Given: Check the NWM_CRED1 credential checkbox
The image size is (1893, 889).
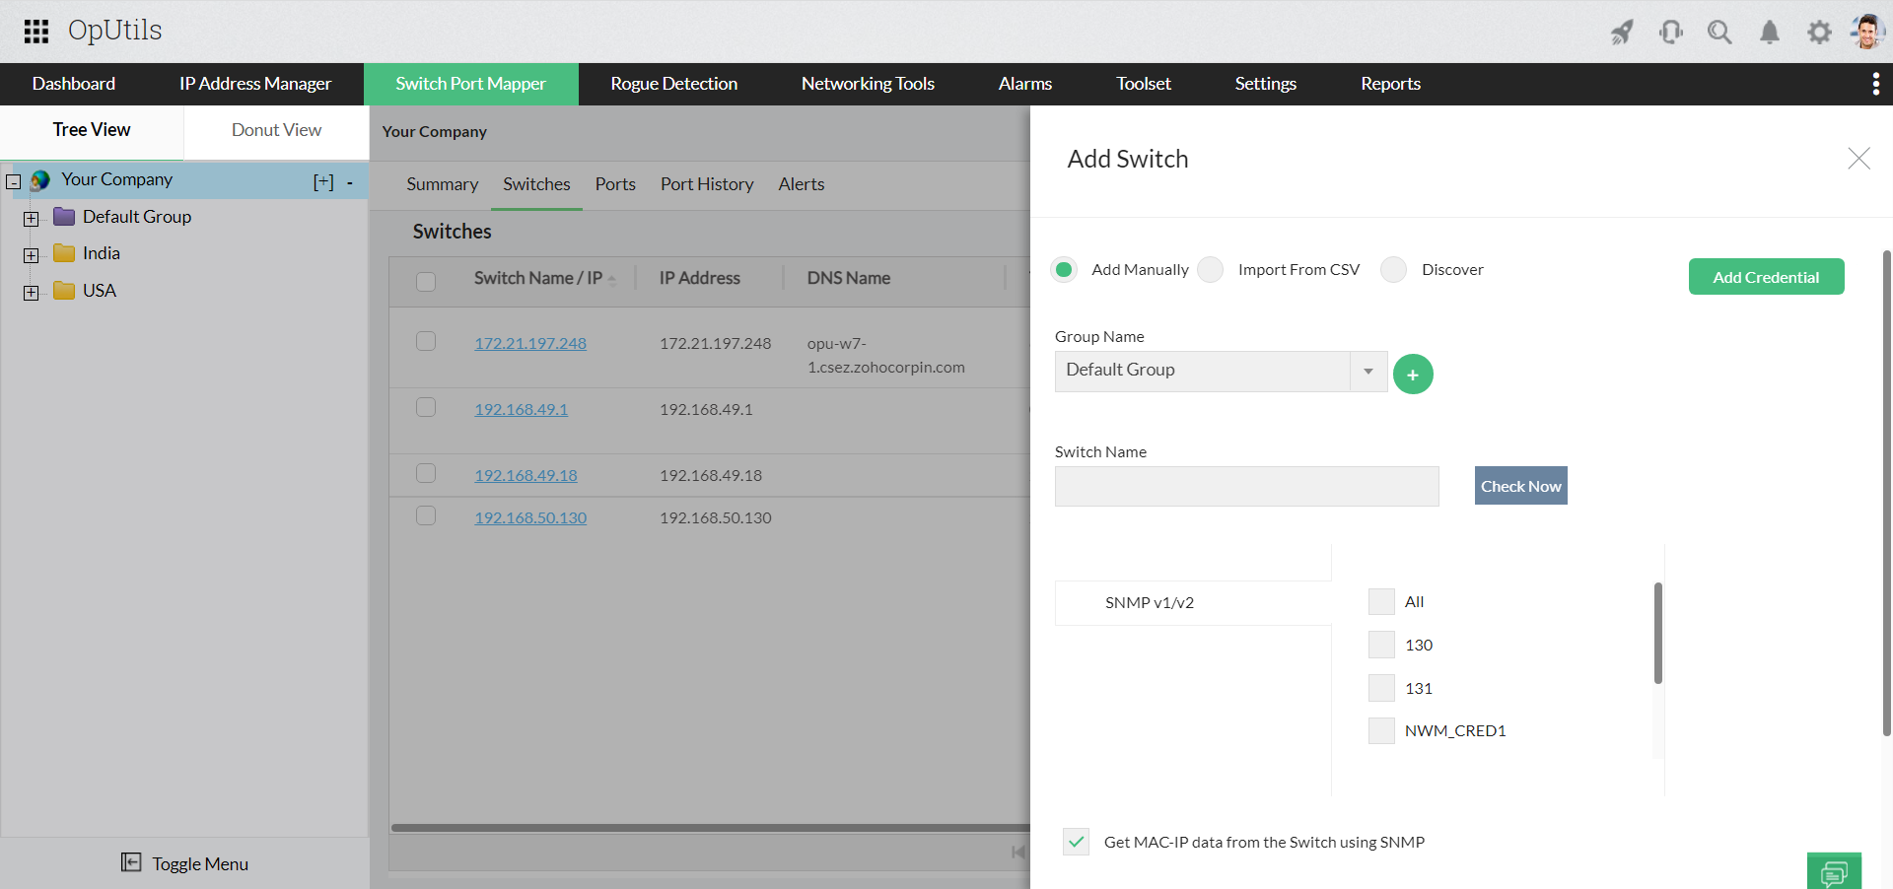Looking at the screenshot, I should [1381, 730].
